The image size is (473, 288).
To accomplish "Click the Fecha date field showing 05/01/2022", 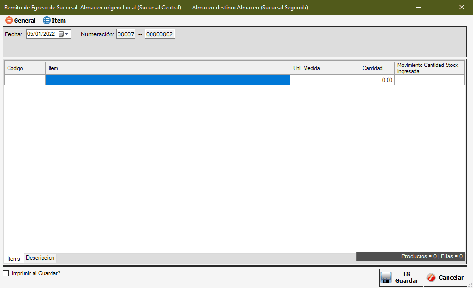I will (42, 34).
